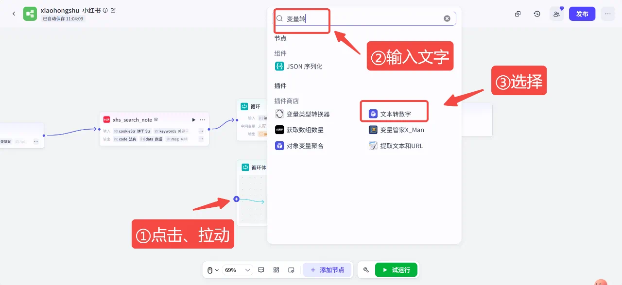
Task: Open the collaborators people icon
Action: pyautogui.click(x=556, y=14)
